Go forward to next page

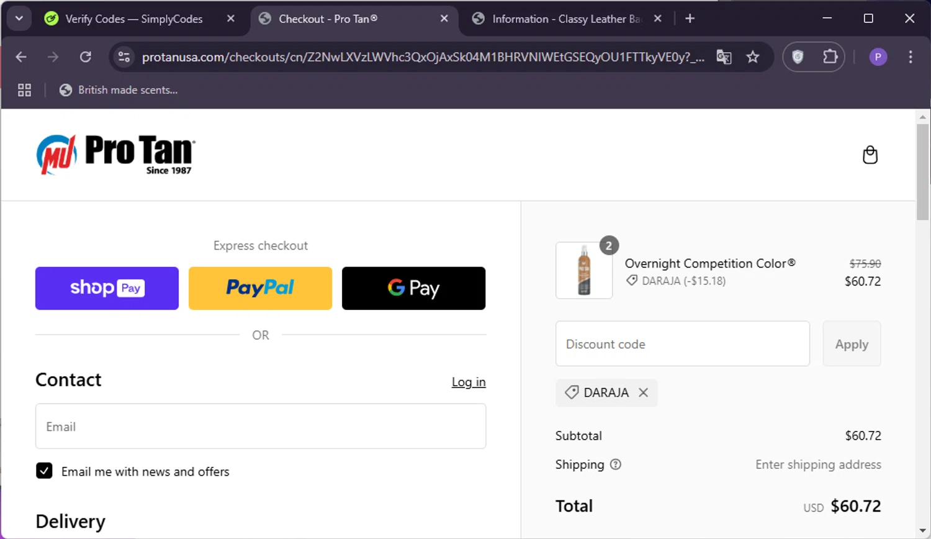[x=53, y=57]
